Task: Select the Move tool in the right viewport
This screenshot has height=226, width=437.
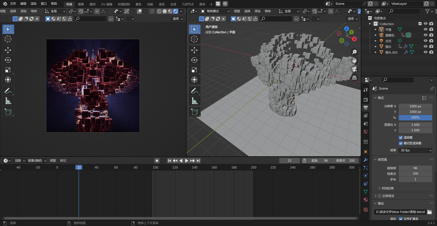Action: [x=194, y=50]
